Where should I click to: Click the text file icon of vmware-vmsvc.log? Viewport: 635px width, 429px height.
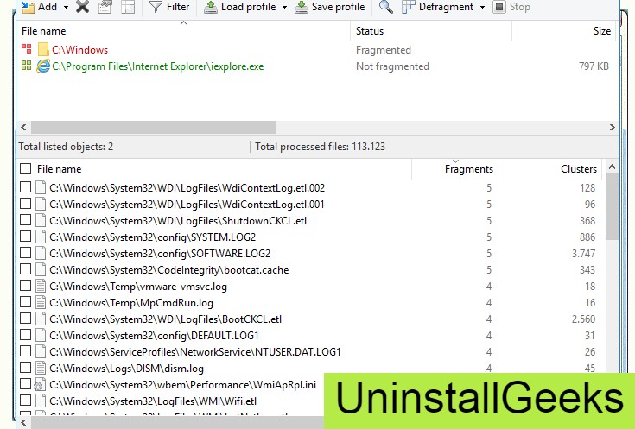tap(40, 286)
